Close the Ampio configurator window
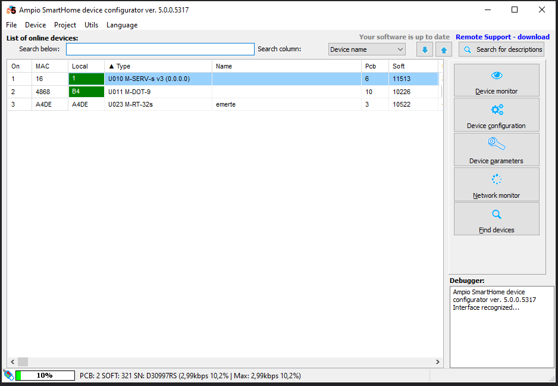 541,10
